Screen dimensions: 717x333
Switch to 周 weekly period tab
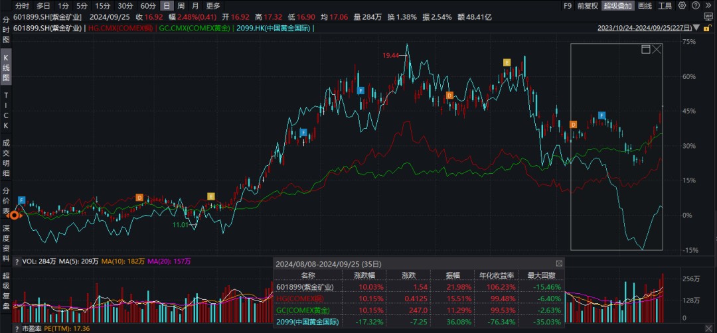coord(181,6)
